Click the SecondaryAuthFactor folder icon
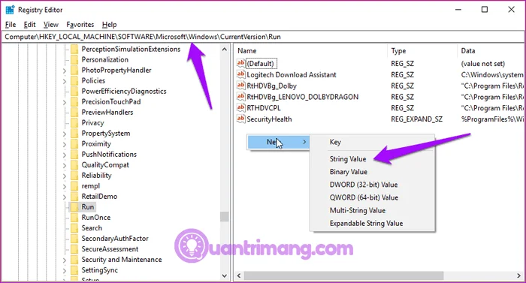Image resolution: width=526 pixels, height=283 pixels. pos(74,239)
